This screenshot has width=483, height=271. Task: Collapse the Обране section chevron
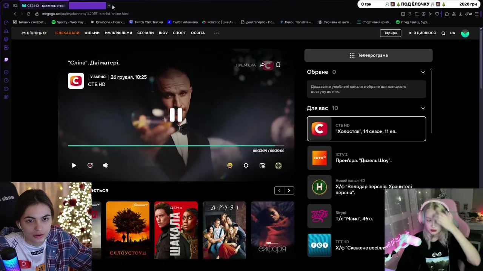click(423, 72)
